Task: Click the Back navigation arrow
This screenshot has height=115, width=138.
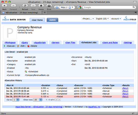Action: 5,6
